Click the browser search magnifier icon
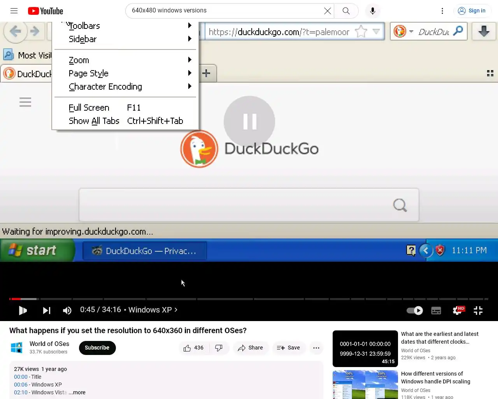 click(x=459, y=31)
